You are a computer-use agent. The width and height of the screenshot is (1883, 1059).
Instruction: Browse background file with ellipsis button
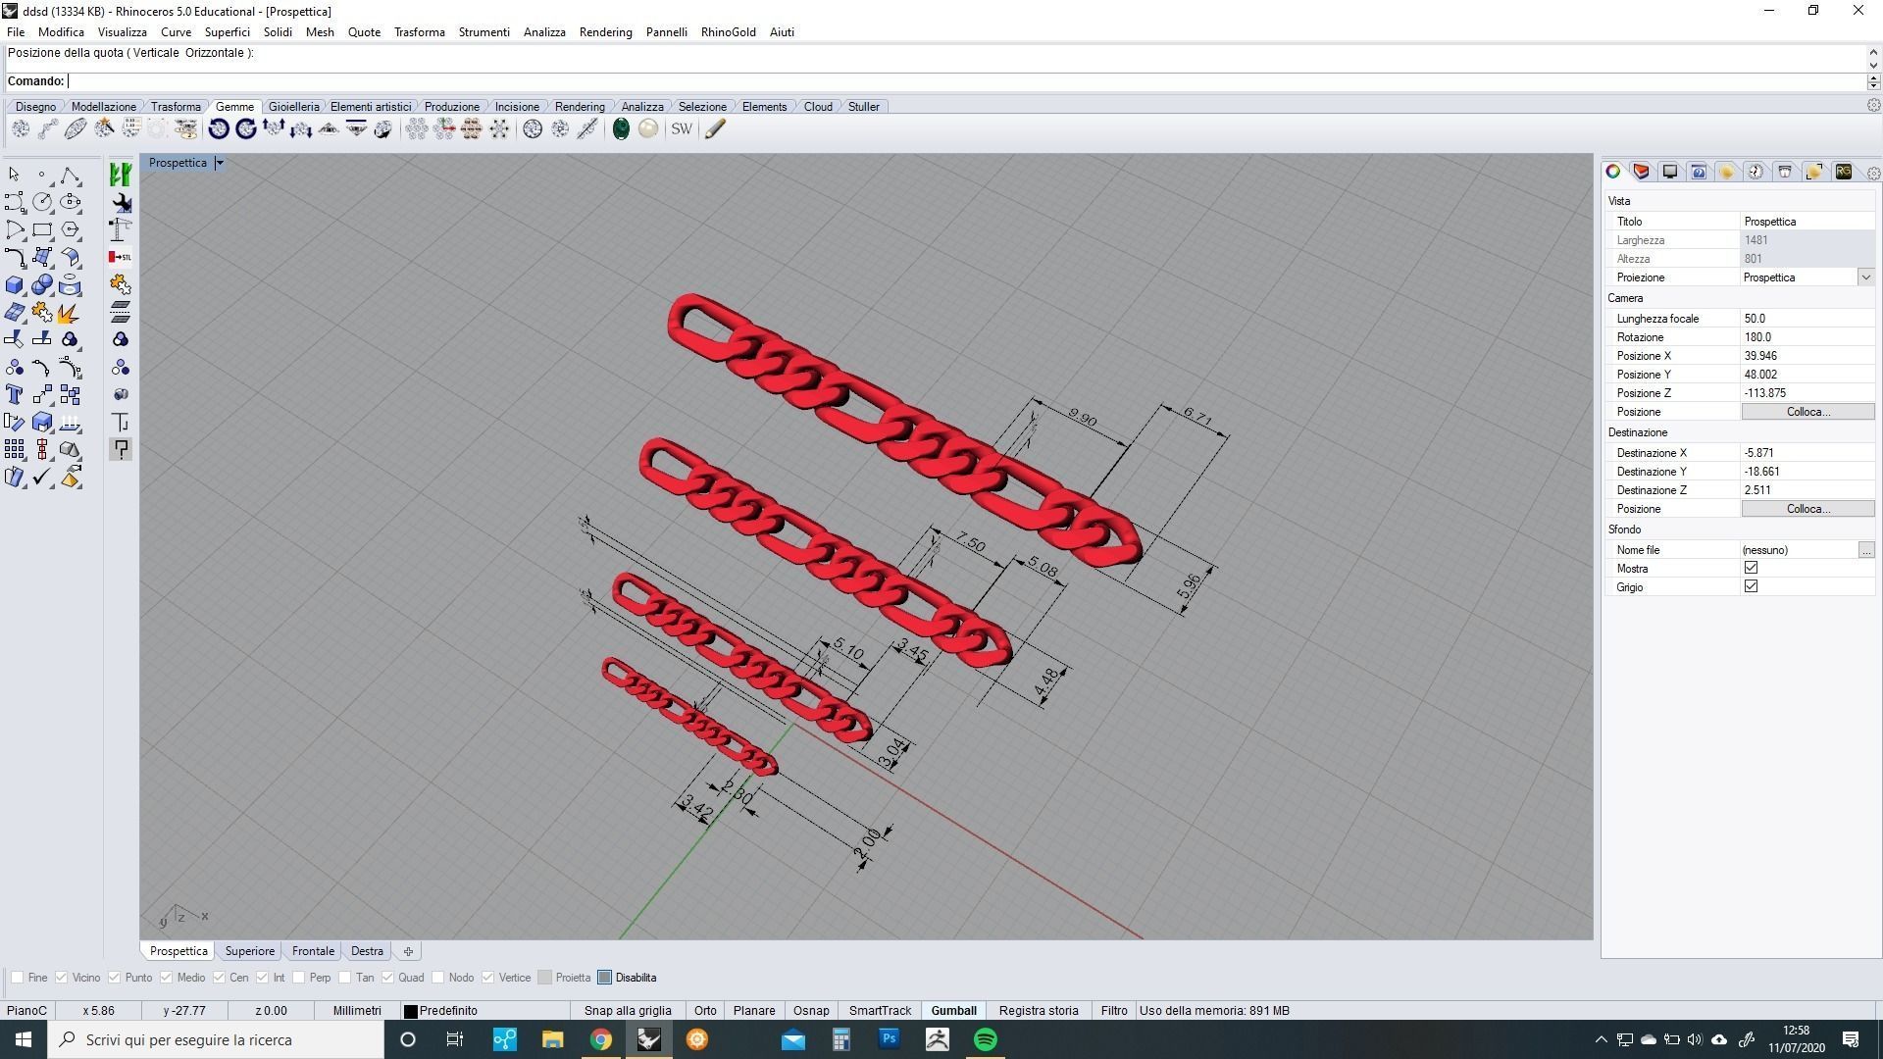tap(1866, 550)
